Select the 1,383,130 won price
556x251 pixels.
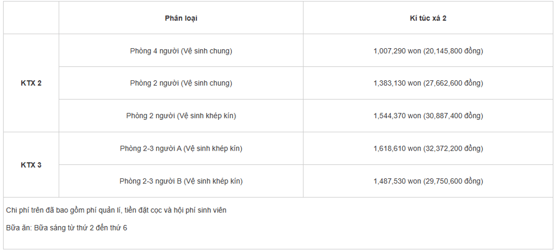[397, 83]
